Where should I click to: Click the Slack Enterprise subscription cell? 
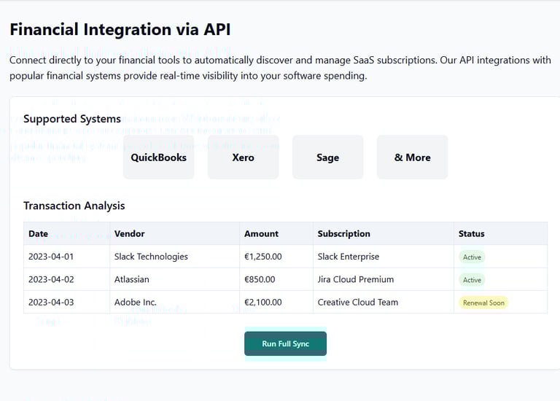click(x=384, y=257)
